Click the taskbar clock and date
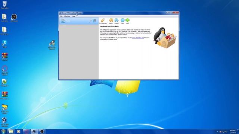The height and width of the screenshot is (134, 239). click(233, 131)
